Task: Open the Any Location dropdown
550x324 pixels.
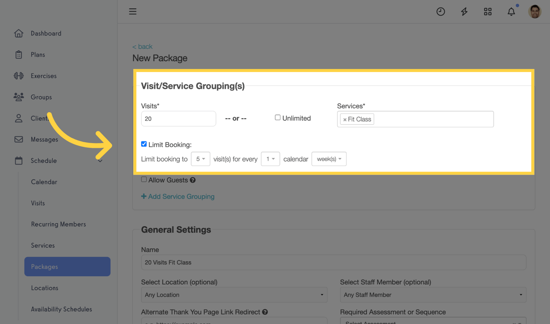Action: click(234, 294)
